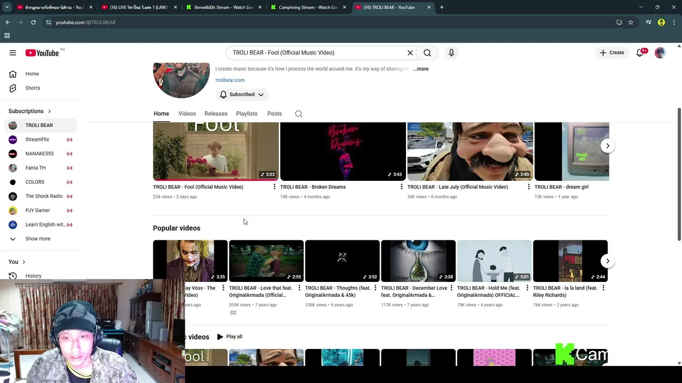Open the Learn English subscription

tap(40, 224)
